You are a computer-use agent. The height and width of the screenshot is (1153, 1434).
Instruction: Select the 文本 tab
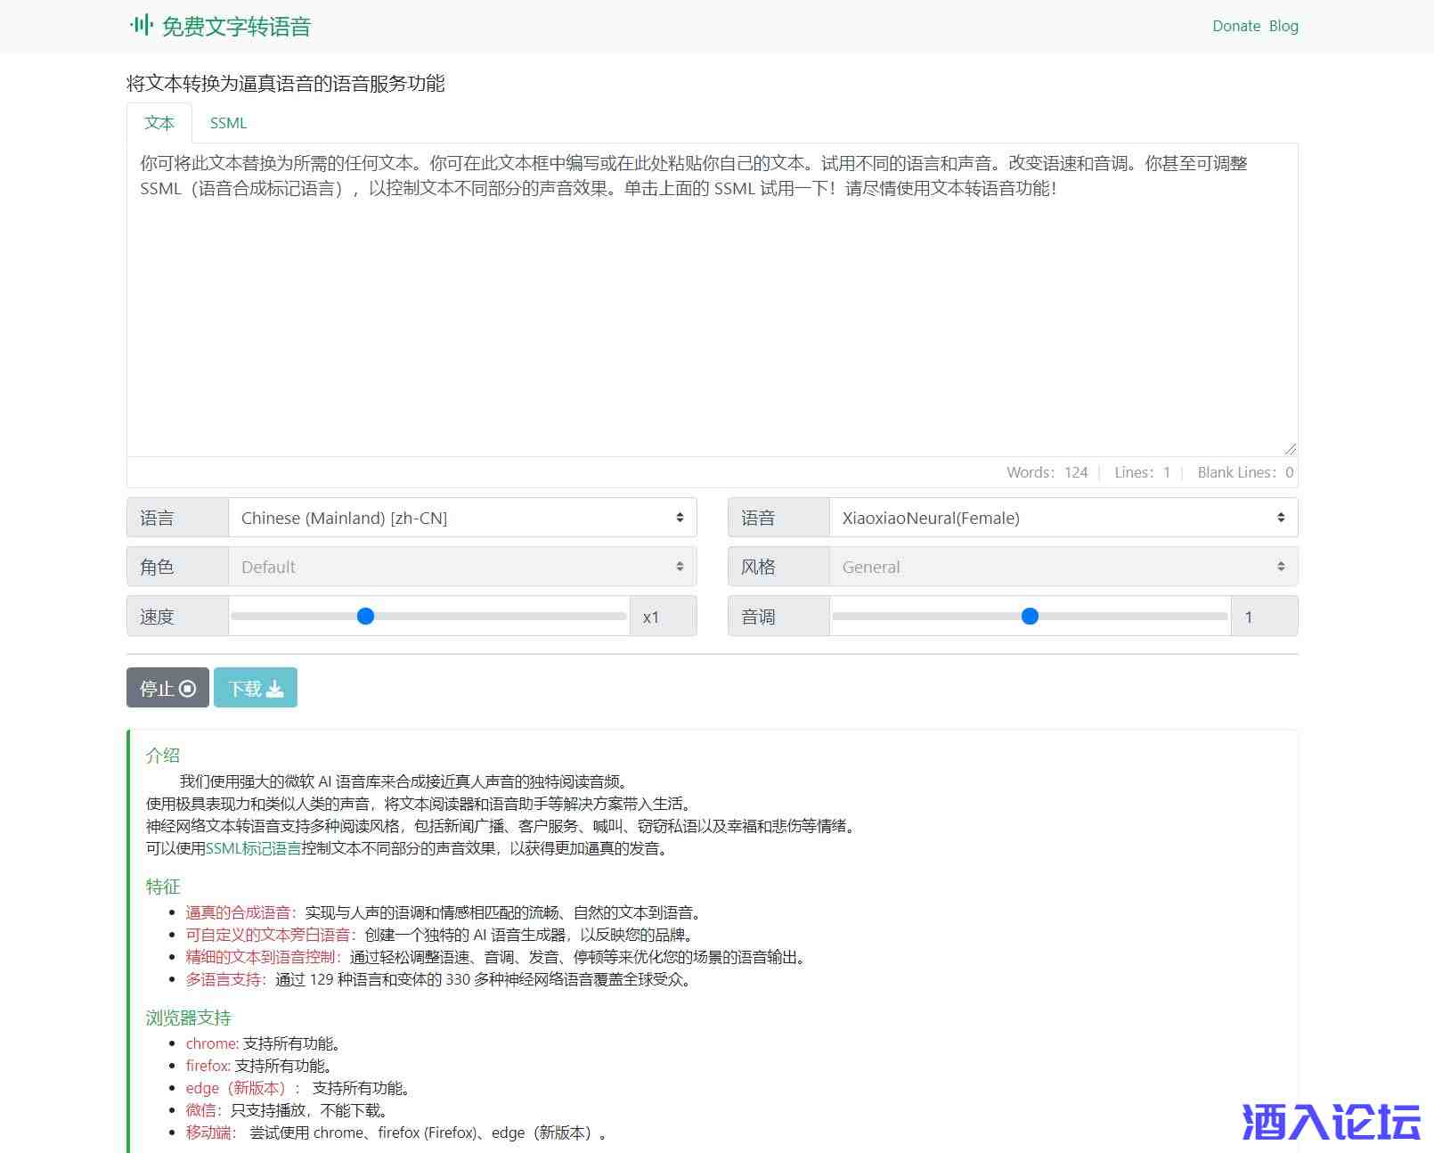tap(159, 123)
